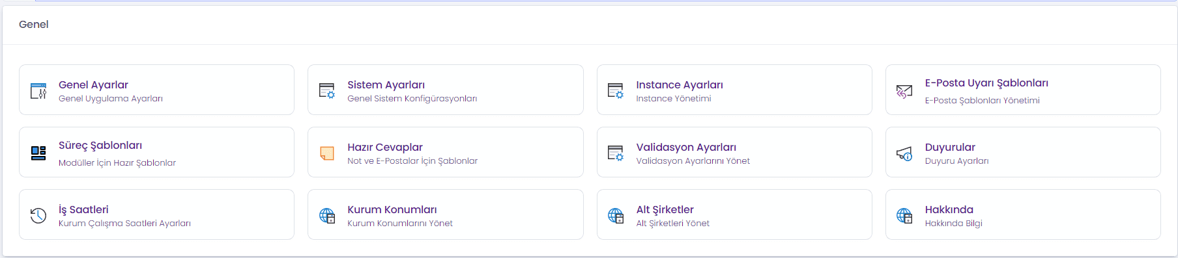Open the Sistem Ayarları title
Image resolution: width=1178 pixels, height=258 pixels.
[x=386, y=84]
